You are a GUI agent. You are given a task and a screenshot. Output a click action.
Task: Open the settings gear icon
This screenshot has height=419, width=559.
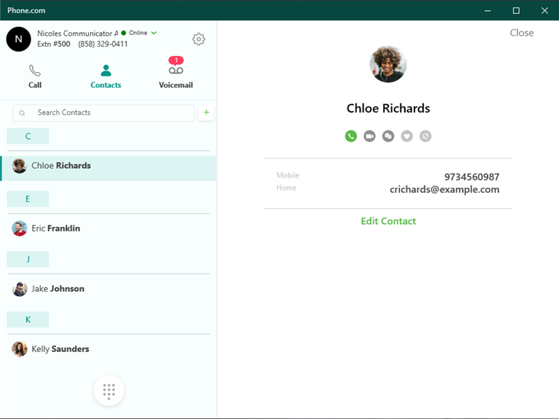198,39
